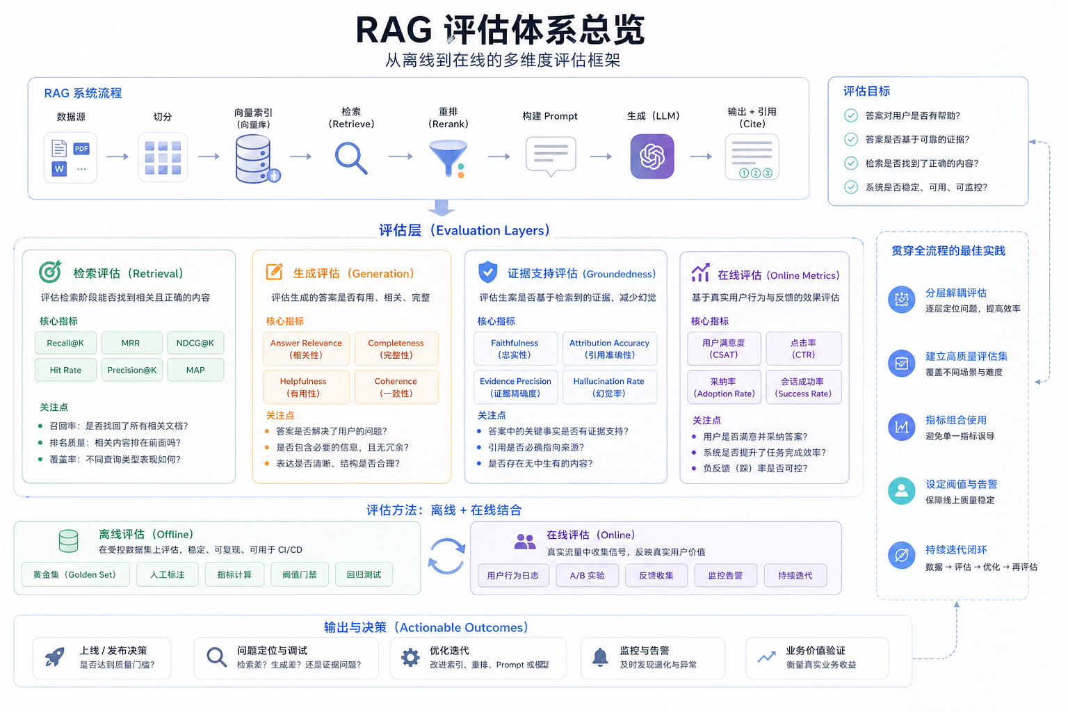Click the 证据支持评估 shield icon
Viewport: 1068px width, 712px height.
[488, 272]
